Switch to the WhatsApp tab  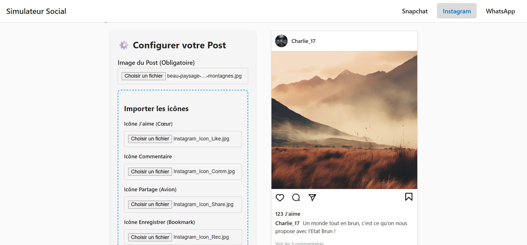click(x=500, y=11)
